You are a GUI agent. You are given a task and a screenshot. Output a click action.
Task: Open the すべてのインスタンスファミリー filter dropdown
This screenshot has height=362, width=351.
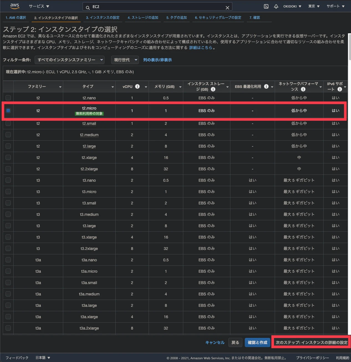(x=70, y=60)
